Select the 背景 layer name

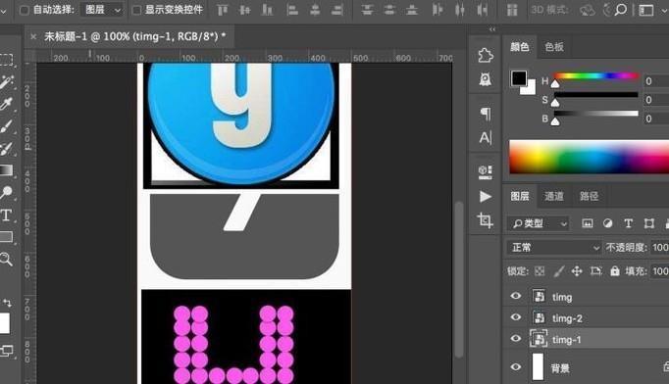(560, 368)
